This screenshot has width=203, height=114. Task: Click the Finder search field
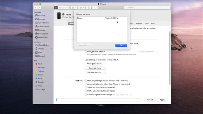click(147, 8)
